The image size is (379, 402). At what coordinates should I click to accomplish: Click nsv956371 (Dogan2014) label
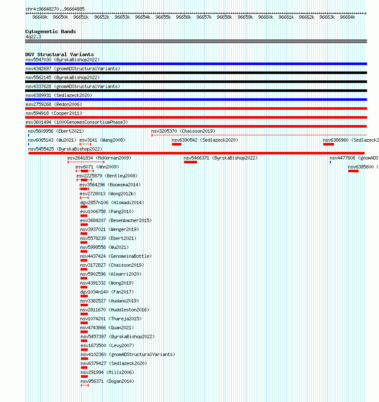point(107,382)
